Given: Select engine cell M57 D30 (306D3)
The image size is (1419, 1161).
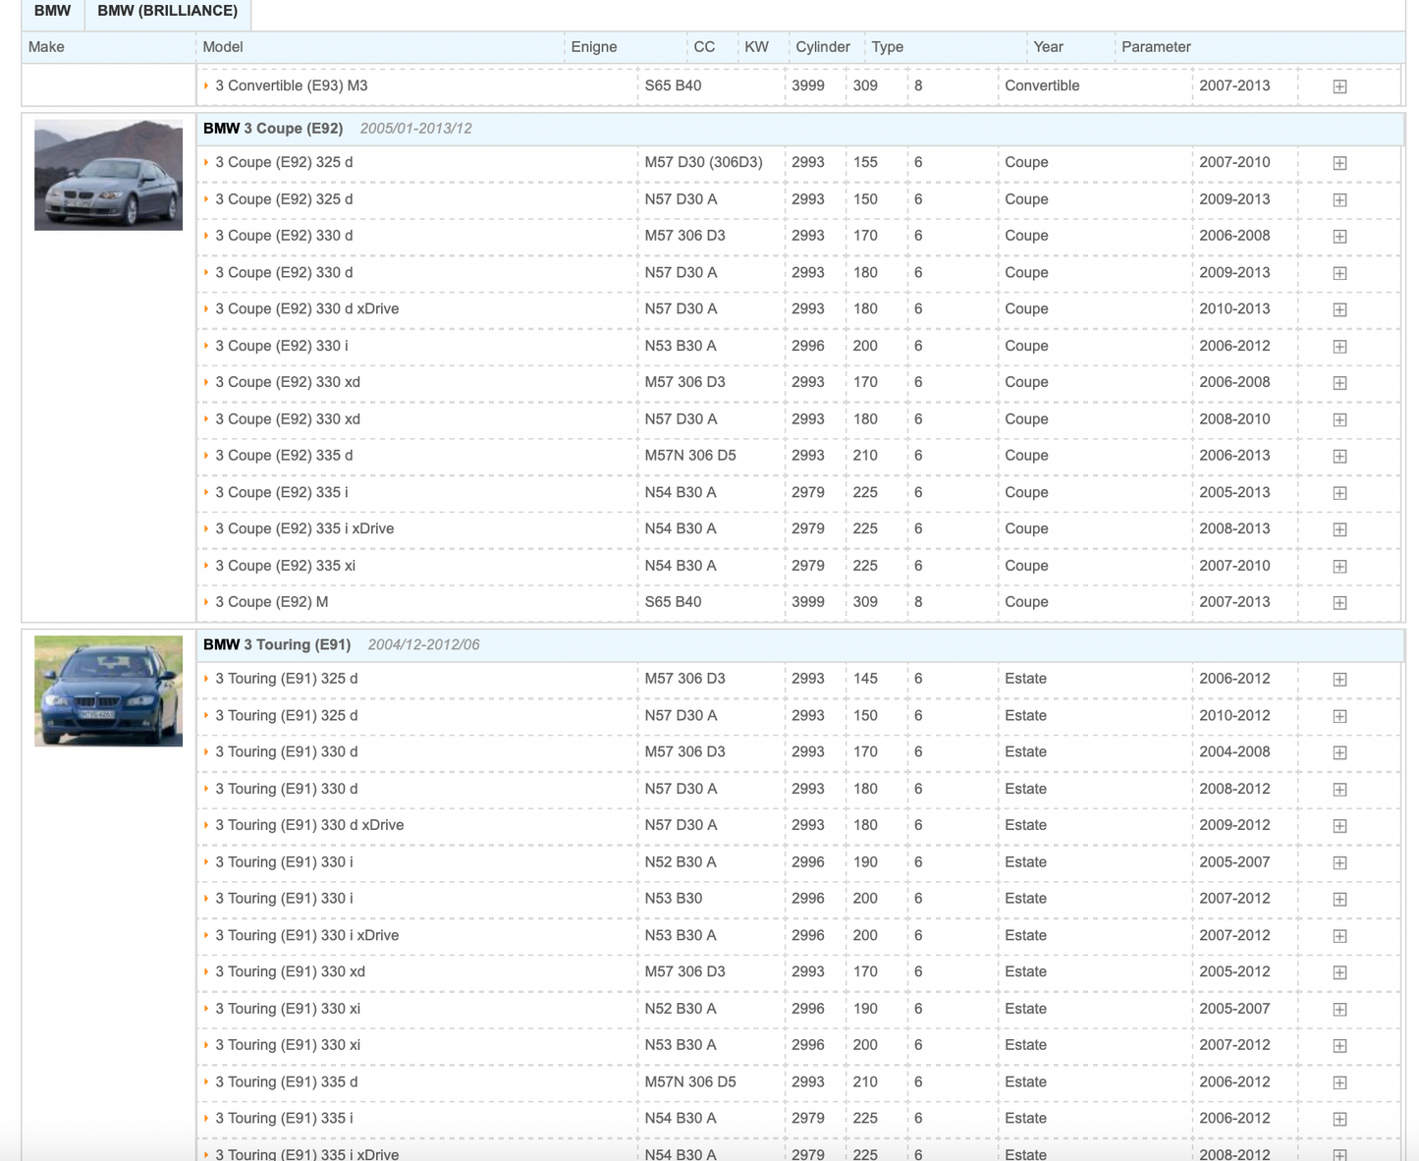Looking at the screenshot, I should [x=703, y=162].
